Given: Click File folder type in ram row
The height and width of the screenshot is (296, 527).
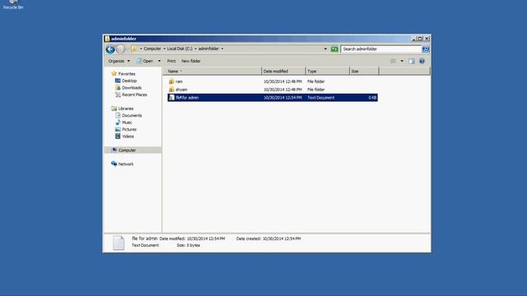Looking at the screenshot, I should coord(316,81).
